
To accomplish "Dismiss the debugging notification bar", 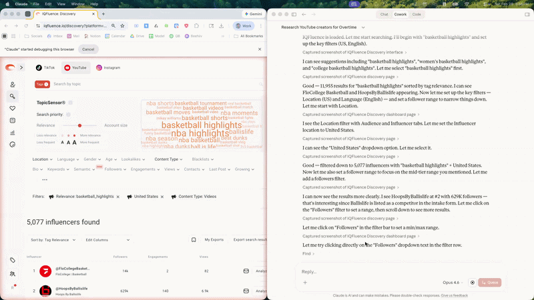I will click(260, 49).
